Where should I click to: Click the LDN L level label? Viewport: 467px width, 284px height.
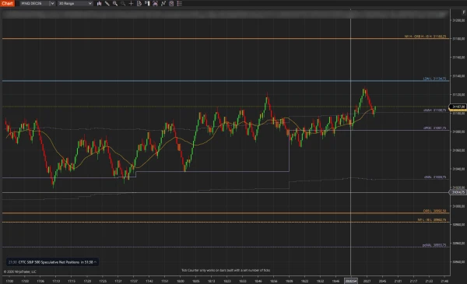(x=434, y=79)
